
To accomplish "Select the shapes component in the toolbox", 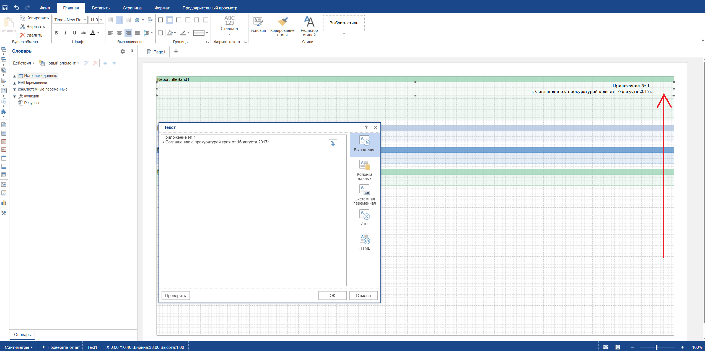I will (4, 101).
